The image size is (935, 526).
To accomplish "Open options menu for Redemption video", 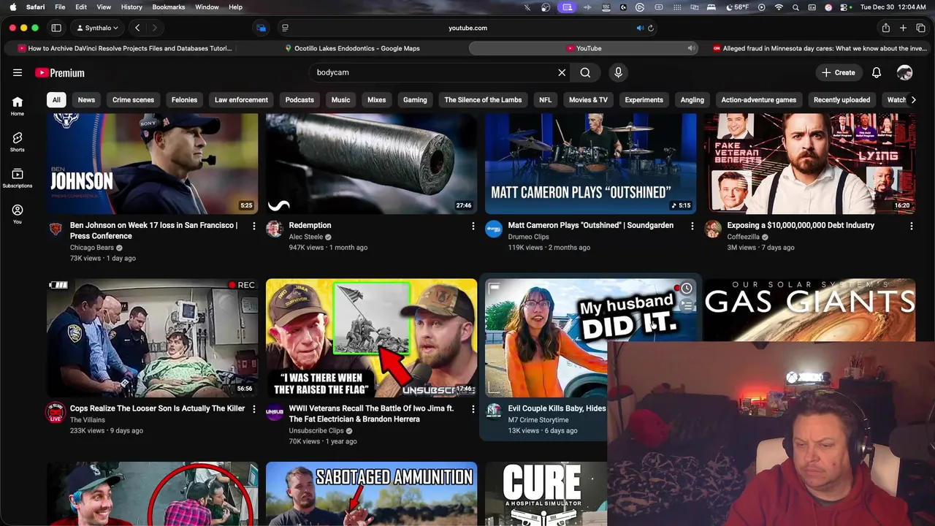I will point(473,226).
